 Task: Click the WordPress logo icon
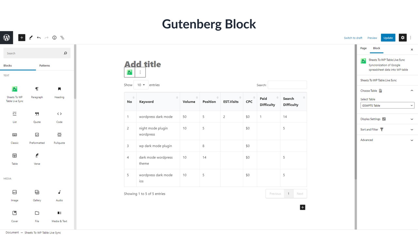(7, 38)
